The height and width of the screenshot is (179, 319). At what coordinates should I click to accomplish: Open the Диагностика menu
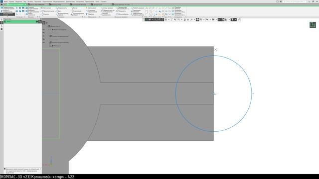tap(70, 1)
